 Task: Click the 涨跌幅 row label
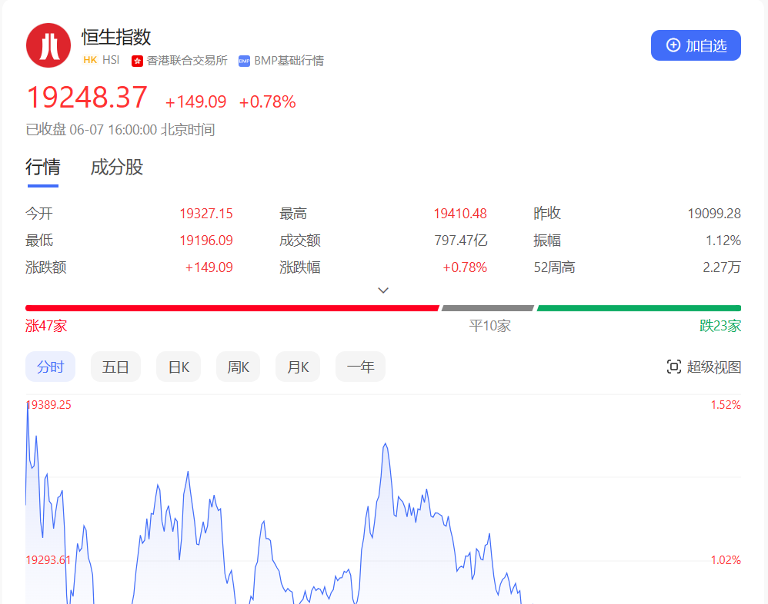point(300,267)
